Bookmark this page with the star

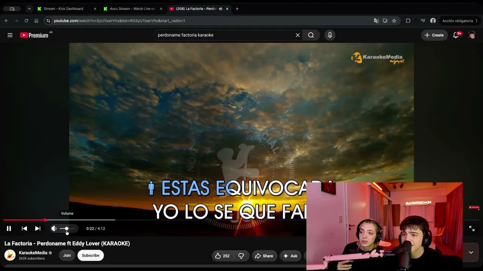click(x=394, y=21)
